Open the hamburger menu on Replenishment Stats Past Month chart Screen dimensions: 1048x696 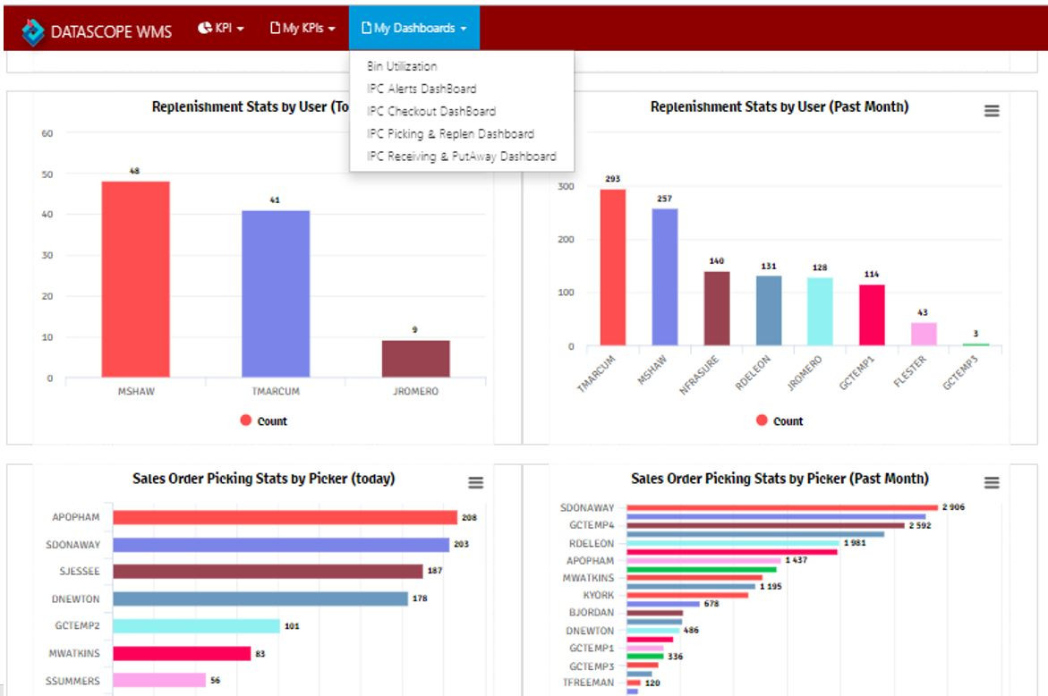point(990,110)
